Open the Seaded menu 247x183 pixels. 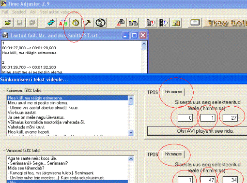coord(19,12)
